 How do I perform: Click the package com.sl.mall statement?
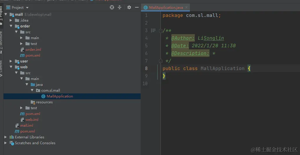192,15
